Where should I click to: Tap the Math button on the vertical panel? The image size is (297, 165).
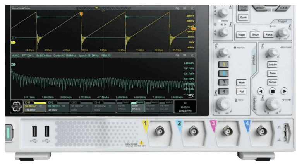[242, 82]
